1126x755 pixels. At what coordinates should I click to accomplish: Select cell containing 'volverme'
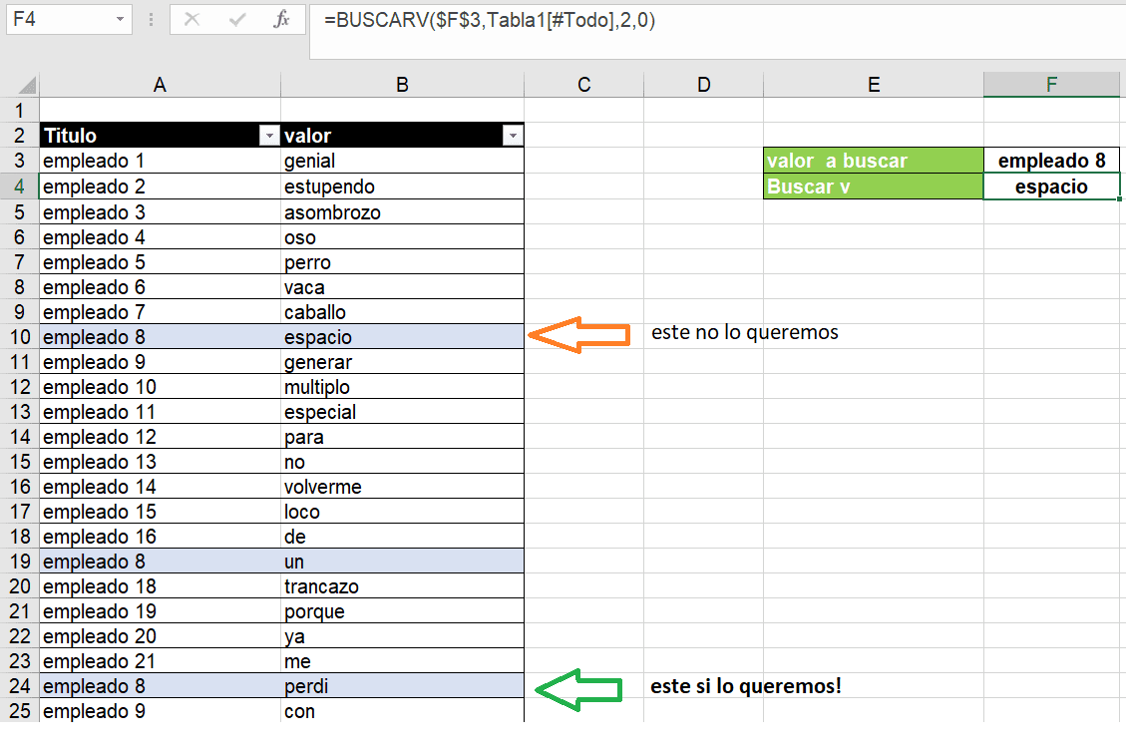click(402, 487)
